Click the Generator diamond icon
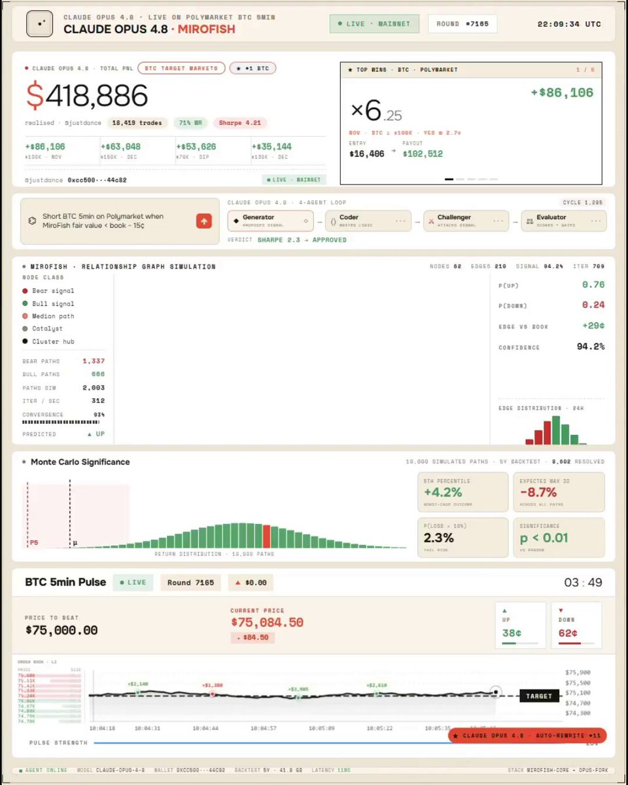Image resolution: width=628 pixels, height=785 pixels. pyautogui.click(x=236, y=221)
